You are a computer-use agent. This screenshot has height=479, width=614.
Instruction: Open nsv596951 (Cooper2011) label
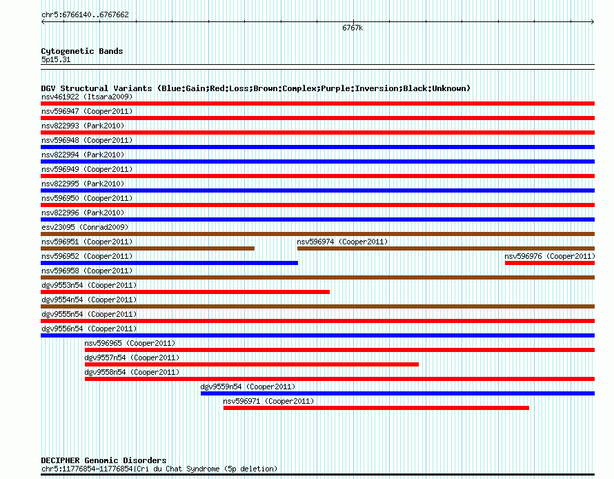[87, 242]
